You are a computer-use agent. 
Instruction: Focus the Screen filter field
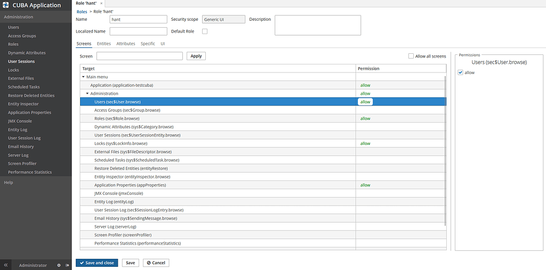pos(140,56)
